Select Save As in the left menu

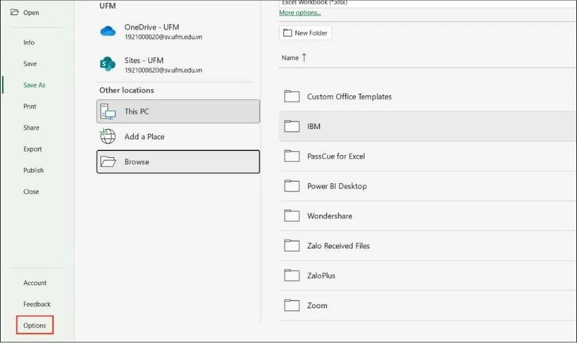(x=34, y=85)
